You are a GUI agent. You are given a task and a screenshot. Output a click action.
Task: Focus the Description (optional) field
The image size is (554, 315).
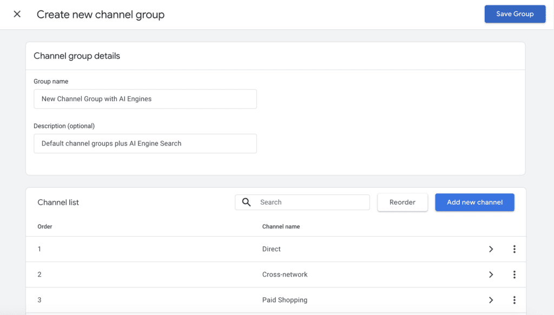point(145,143)
